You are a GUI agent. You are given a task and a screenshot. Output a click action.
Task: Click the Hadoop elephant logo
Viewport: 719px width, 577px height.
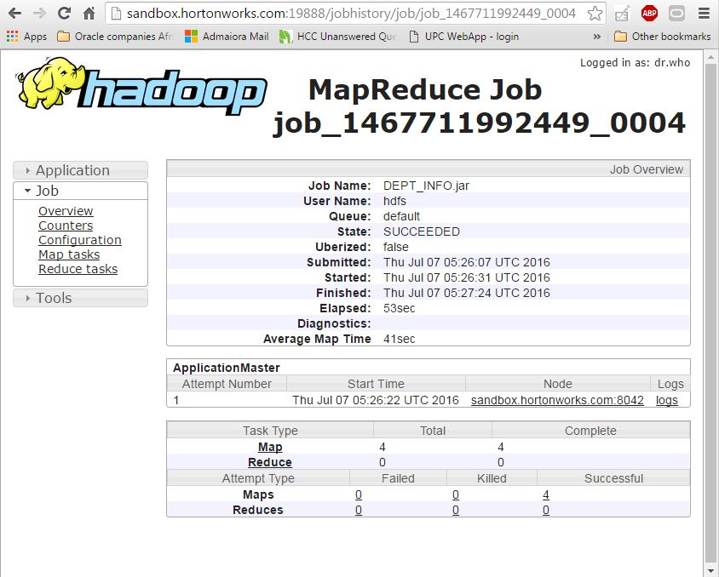(142, 86)
